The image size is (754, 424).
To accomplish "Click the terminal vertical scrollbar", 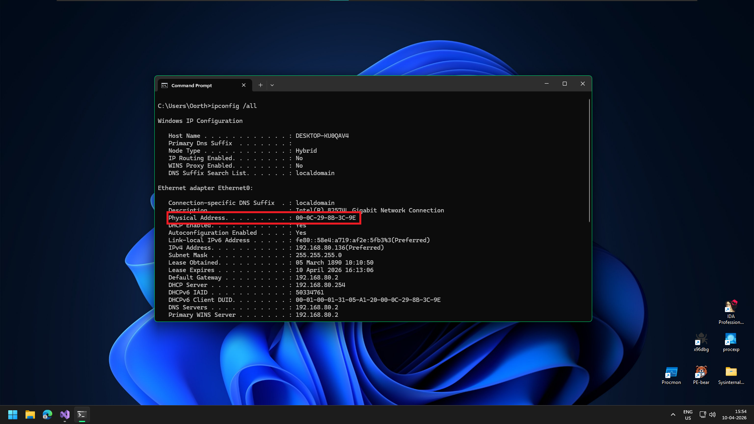I will click(x=589, y=161).
